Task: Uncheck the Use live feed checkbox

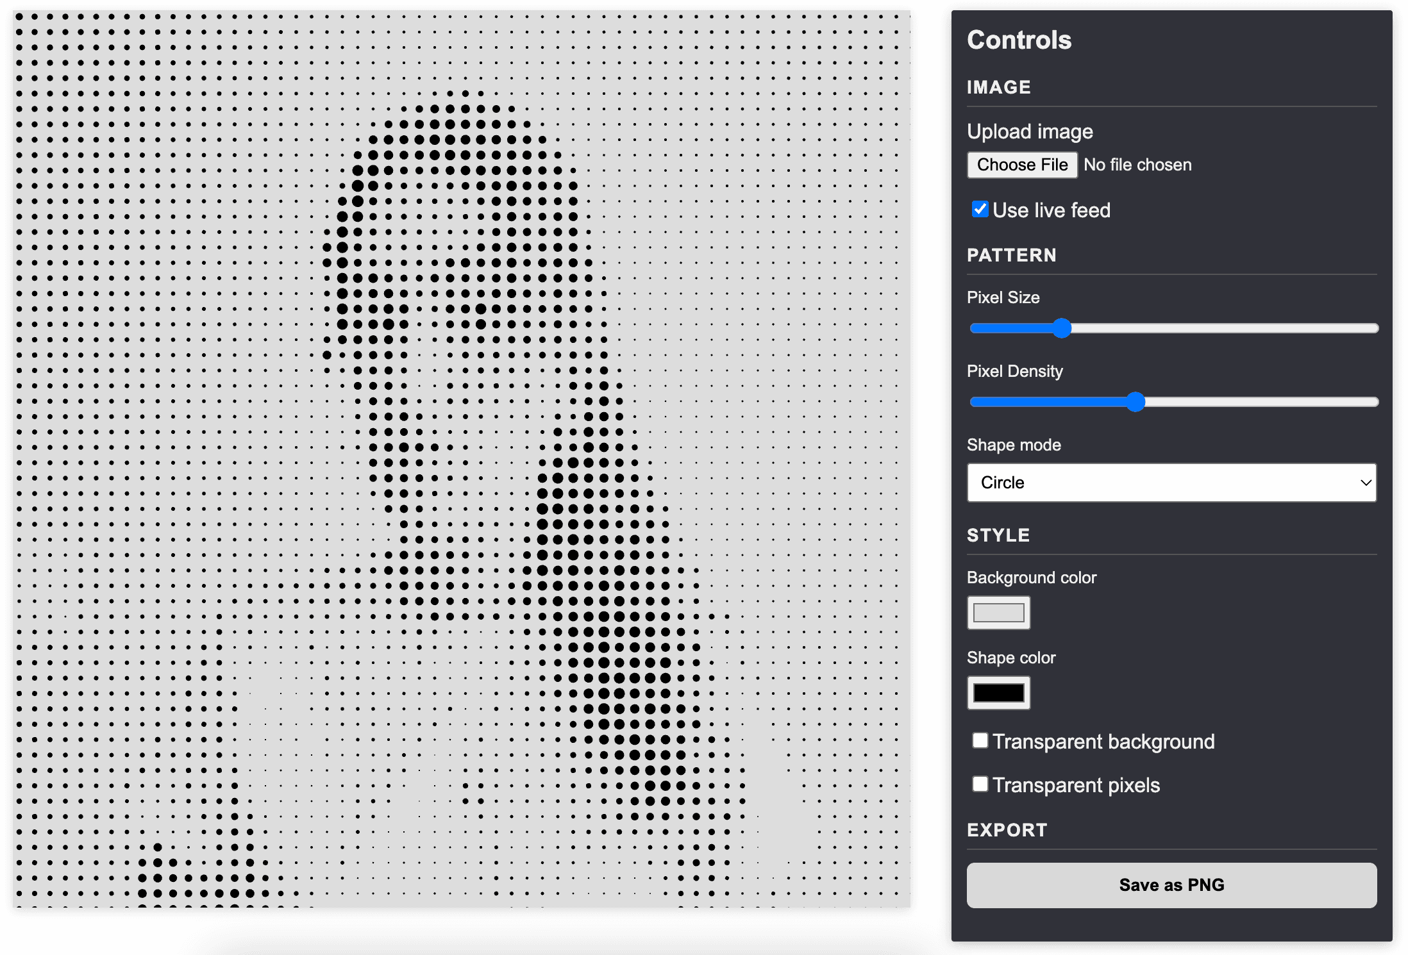Action: pyautogui.click(x=980, y=209)
